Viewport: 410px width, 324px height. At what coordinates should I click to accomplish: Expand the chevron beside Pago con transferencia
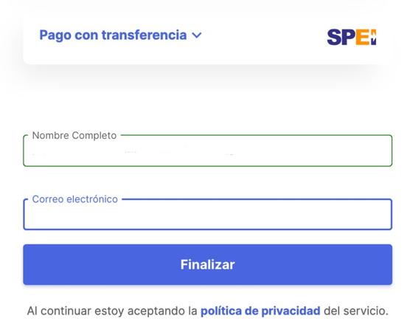[x=197, y=35]
